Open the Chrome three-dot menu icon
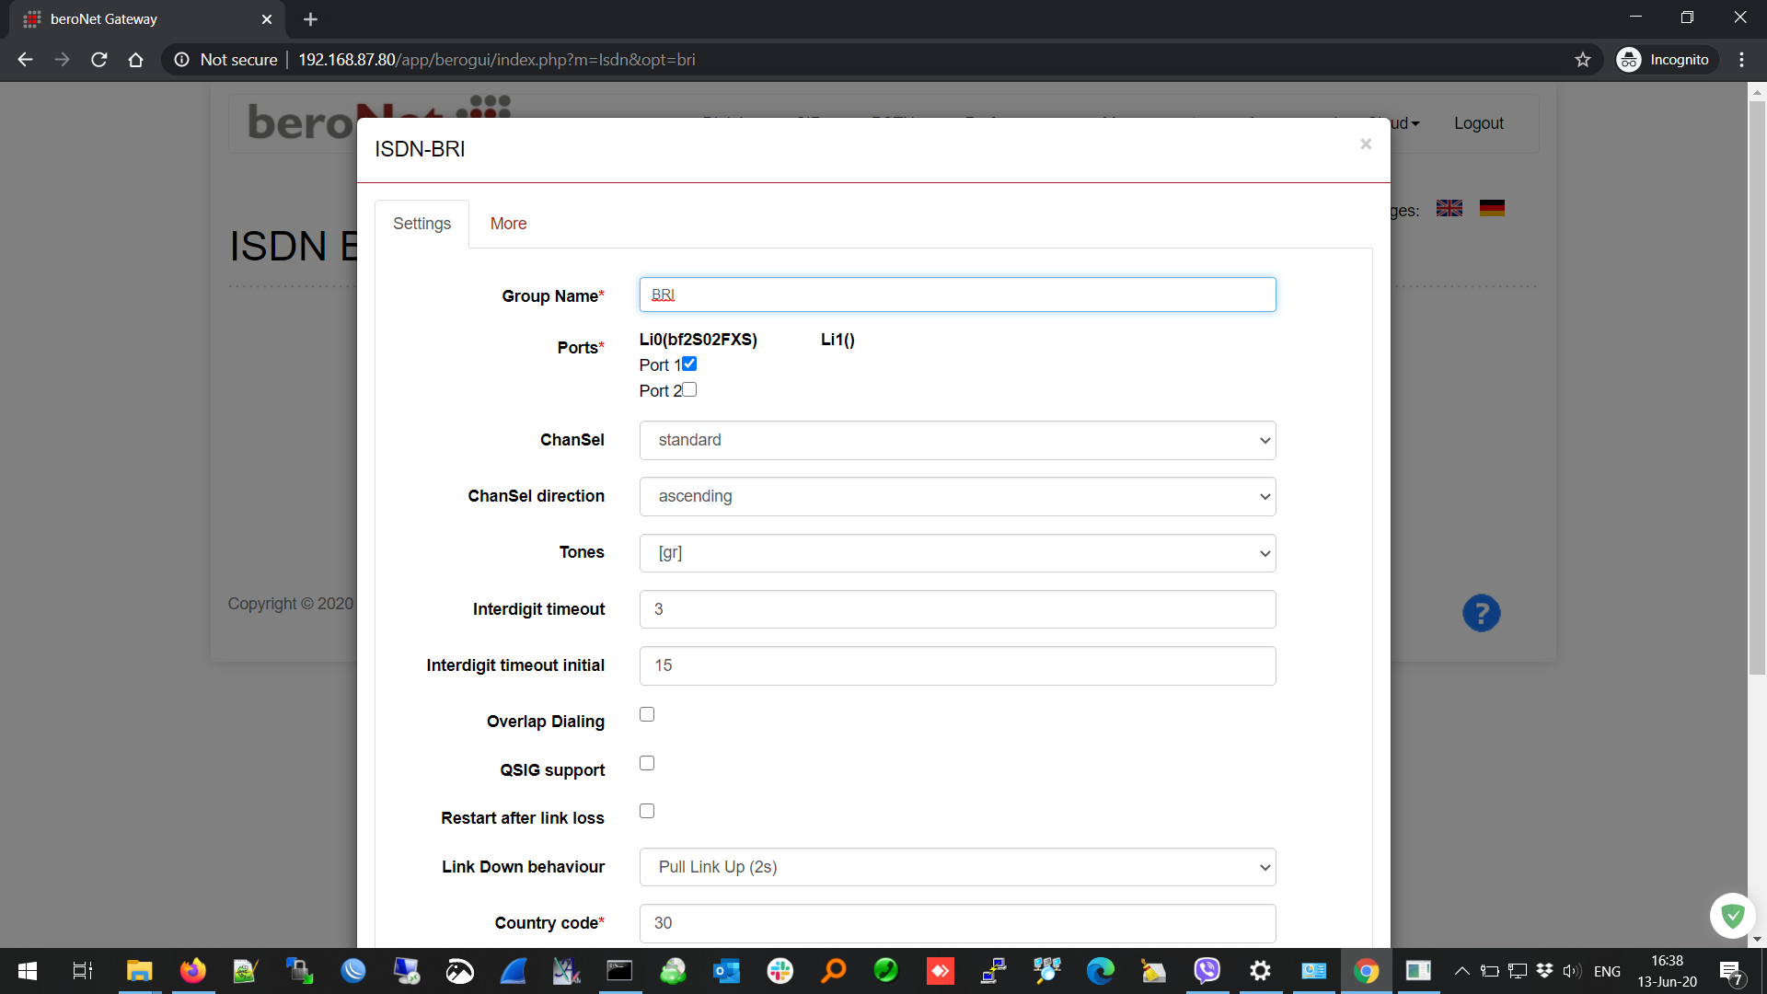1767x994 pixels. click(1741, 60)
